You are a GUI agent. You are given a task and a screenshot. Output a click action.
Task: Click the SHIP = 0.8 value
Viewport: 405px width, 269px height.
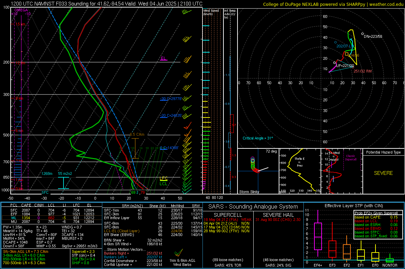(80, 263)
